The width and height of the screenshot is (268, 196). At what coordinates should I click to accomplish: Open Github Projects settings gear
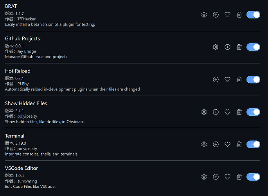click(216, 47)
